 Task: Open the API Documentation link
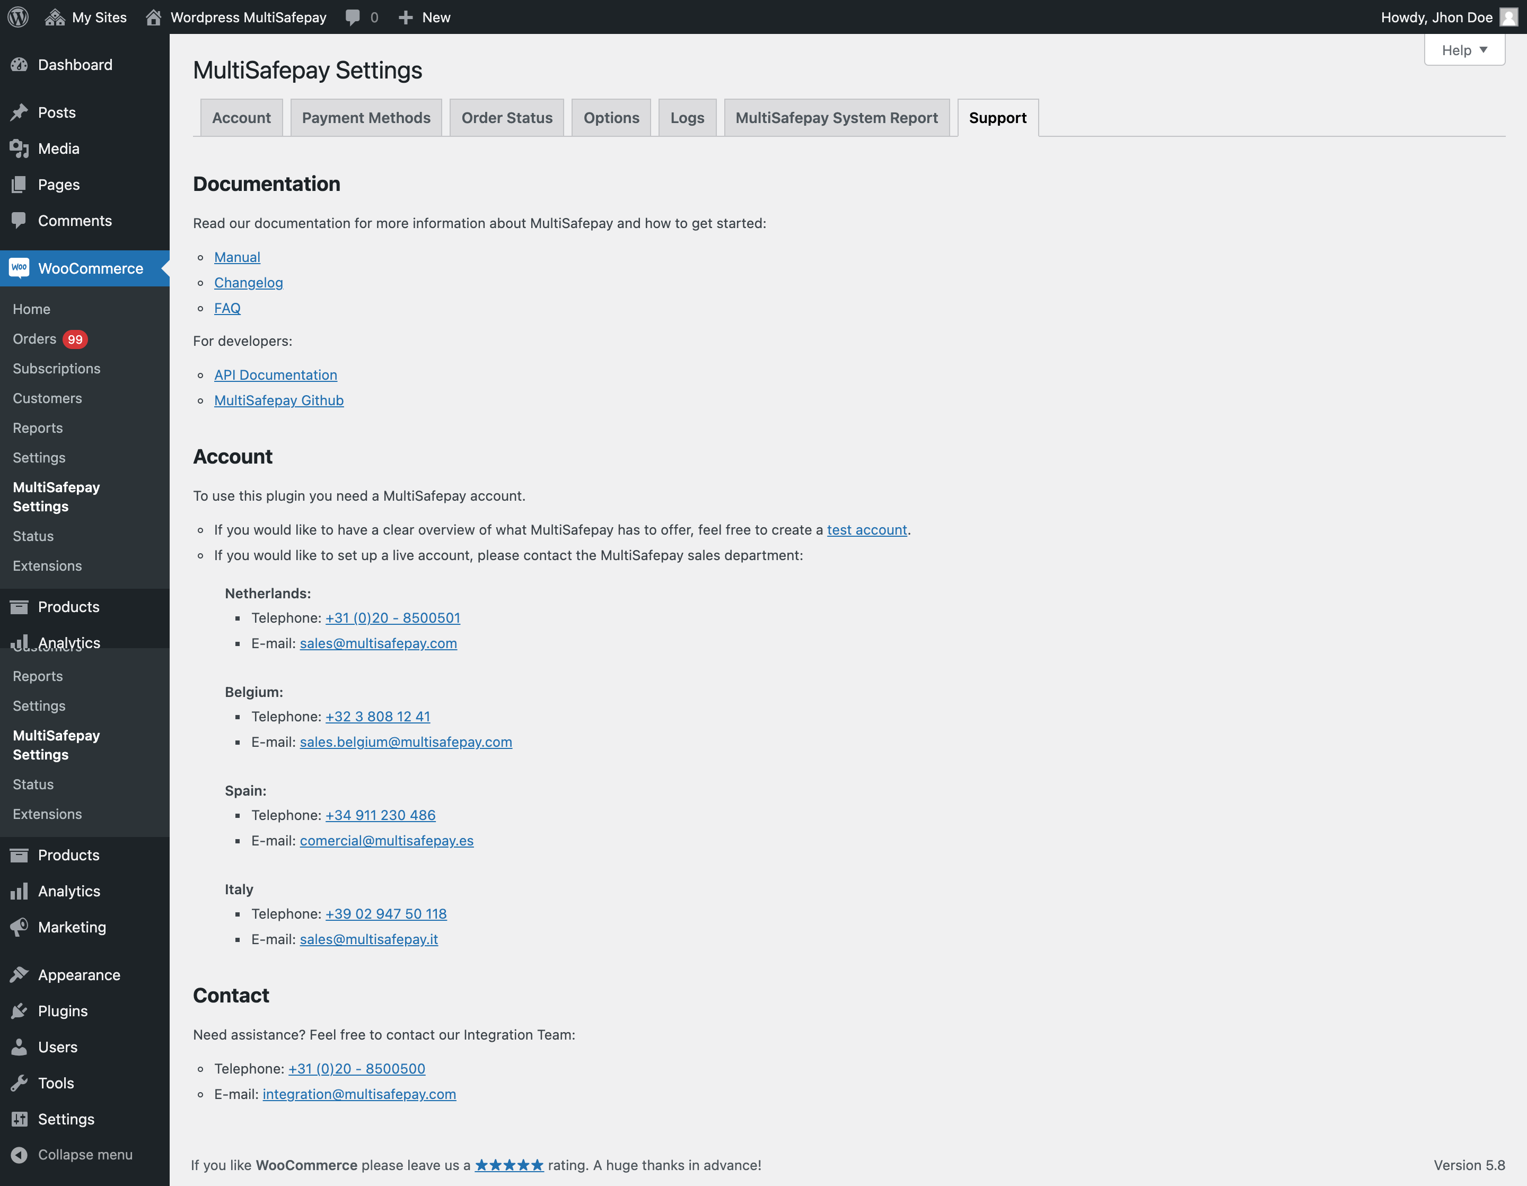point(276,375)
